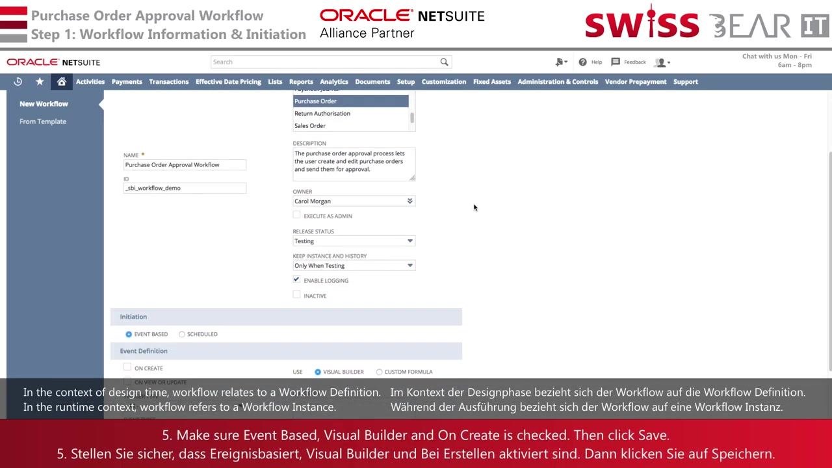Select the Custom Formula radio button
The height and width of the screenshot is (468, 832).
point(379,372)
